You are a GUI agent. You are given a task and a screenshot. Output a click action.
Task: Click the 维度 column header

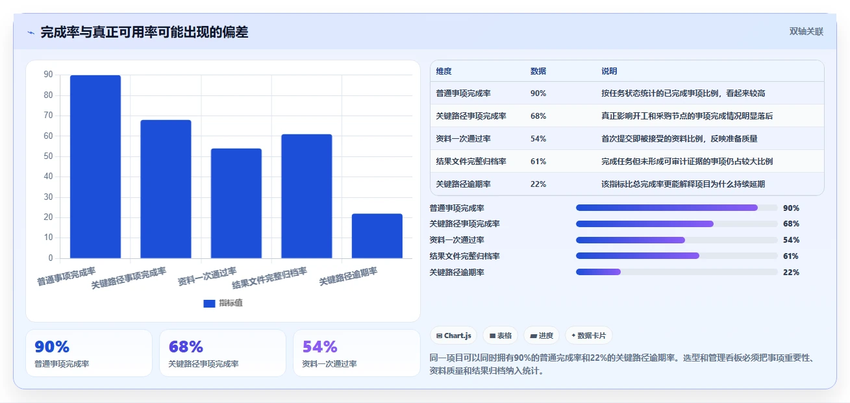pos(444,71)
